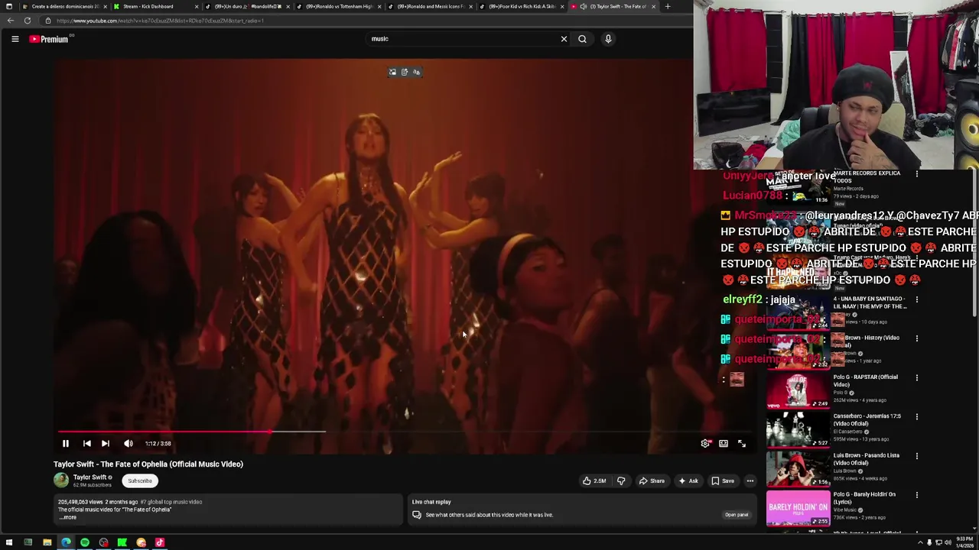This screenshot has height=550, width=979.
Task: Open Taylor Swift channel name link
Action: (x=89, y=477)
